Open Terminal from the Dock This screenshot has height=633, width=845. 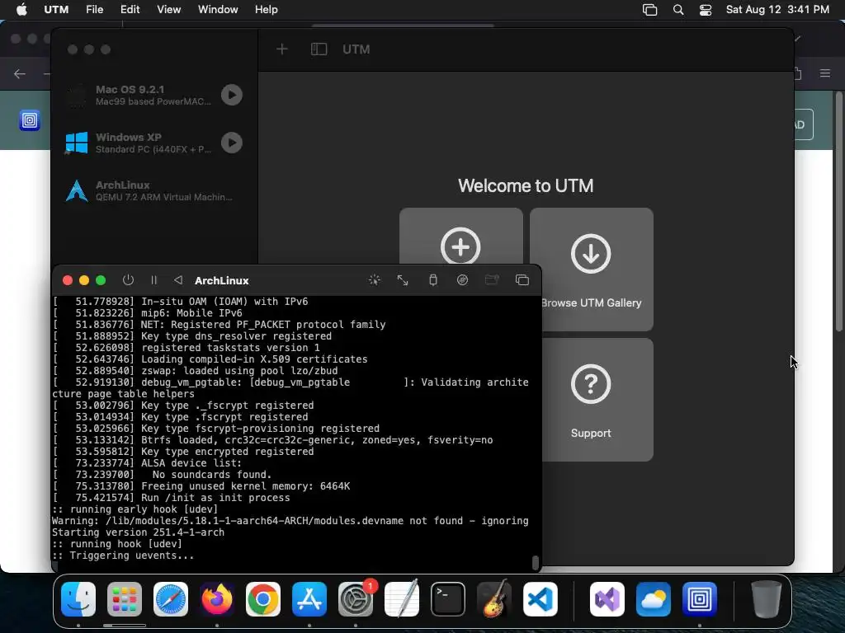[x=448, y=599]
